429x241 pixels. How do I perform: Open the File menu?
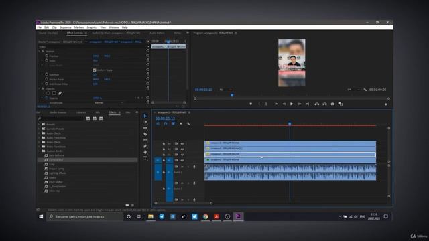(x=40, y=27)
